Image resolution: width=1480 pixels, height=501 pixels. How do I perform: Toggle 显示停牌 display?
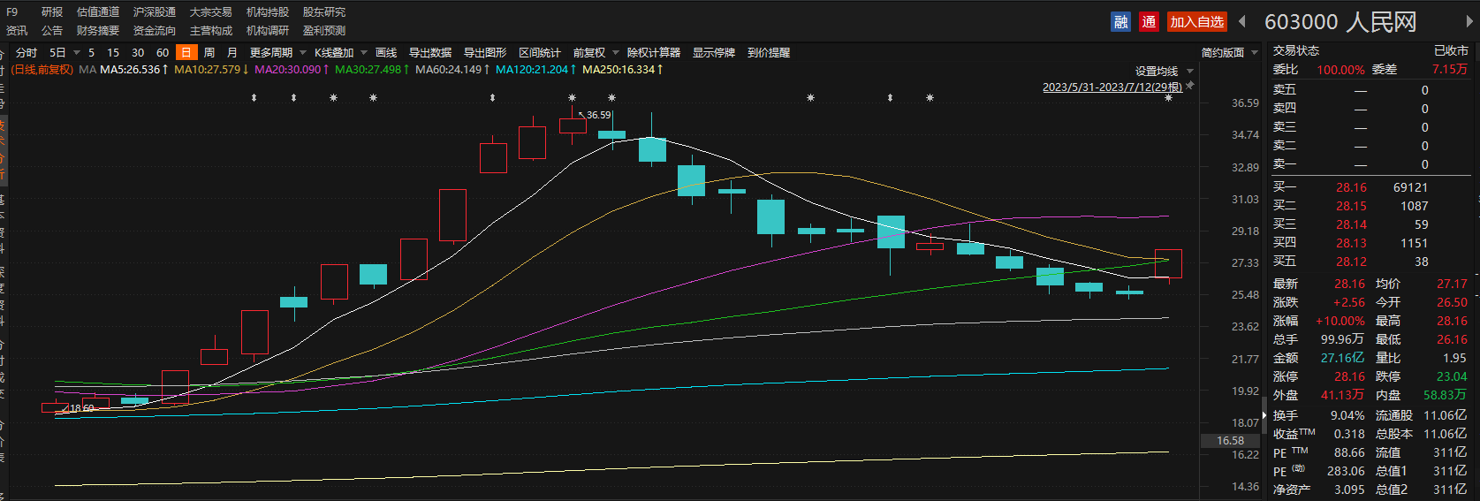714,53
